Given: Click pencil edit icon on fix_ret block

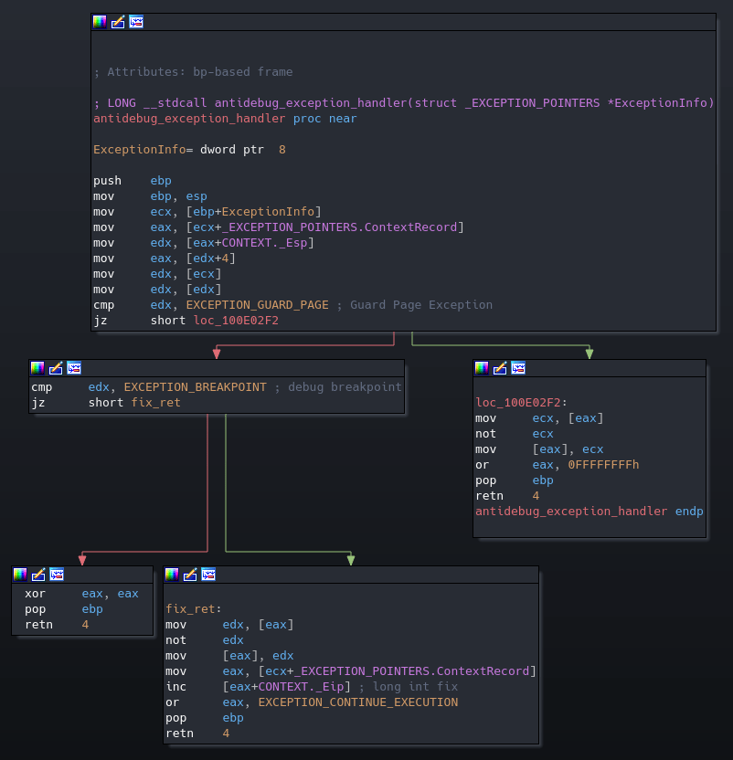Looking at the screenshot, I should (190, 575).
